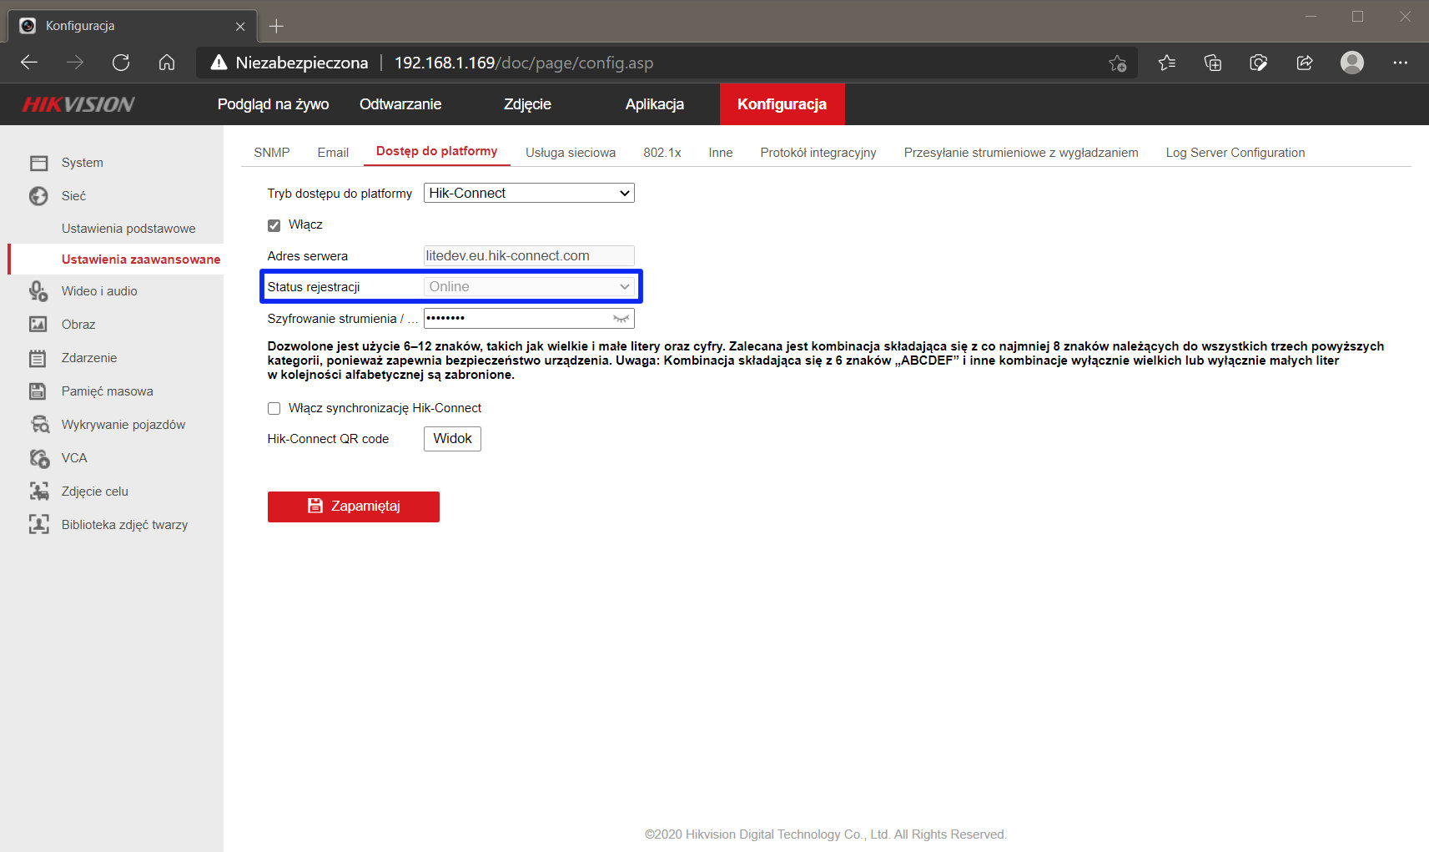Open the Log Server Configuration tab
1429x852 pixels.
coord(1235,153)
